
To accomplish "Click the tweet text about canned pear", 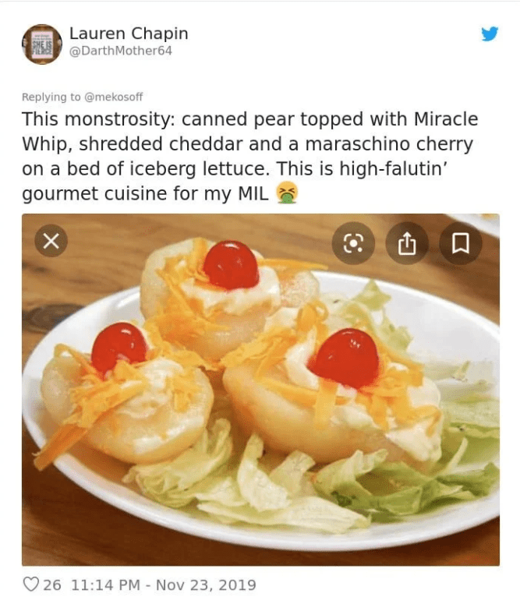I will click(250, 156).
